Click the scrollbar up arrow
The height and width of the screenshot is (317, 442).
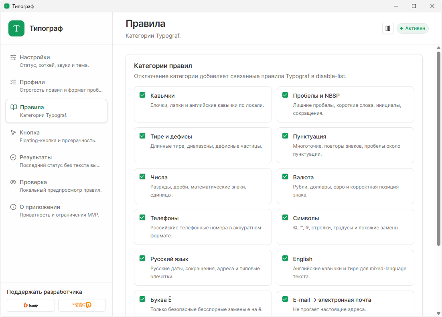pos(438,48)
